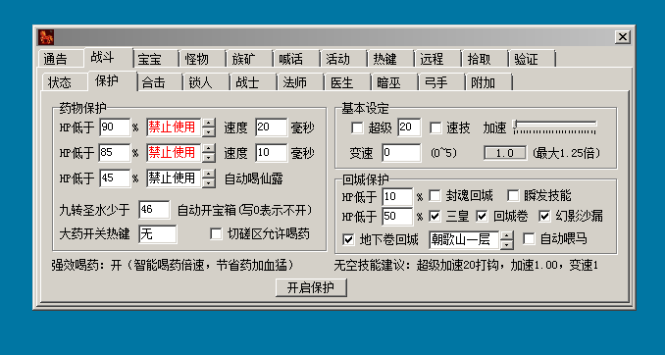Click the spinner beside the HP 90% medicine selector
Screen dimensions: 665x355
click(x=208, y=127)
